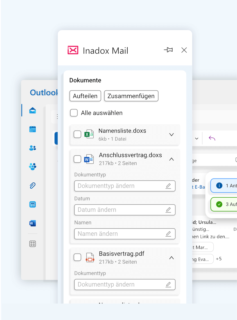This screenshot has width=237, height=320.
Task: Collapse the Basisvertrag.pdf details
Action: click(171, 258)
